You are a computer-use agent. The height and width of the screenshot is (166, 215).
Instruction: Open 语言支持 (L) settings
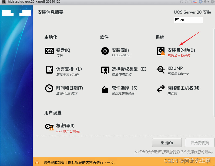69,69
